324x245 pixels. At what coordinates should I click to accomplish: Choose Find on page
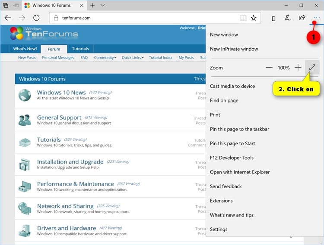(x=224, y=100)
